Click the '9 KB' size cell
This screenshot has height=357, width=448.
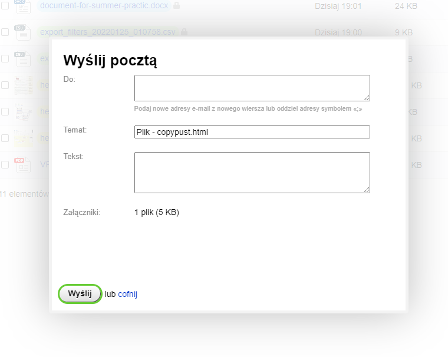tap(404, 32)
